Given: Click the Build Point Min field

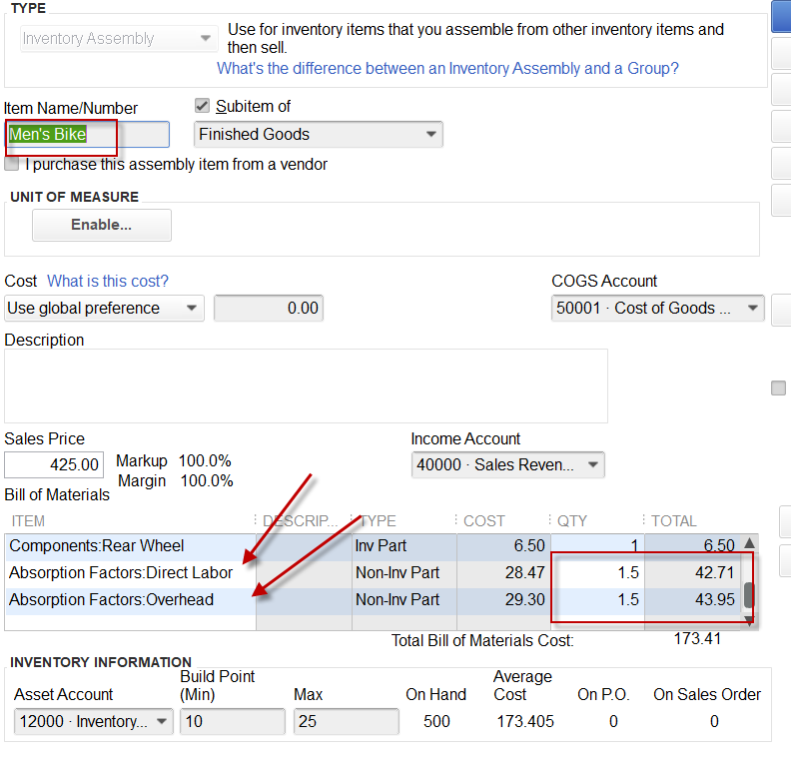Looking at the screenshot, I should click(x=233, y=721).
